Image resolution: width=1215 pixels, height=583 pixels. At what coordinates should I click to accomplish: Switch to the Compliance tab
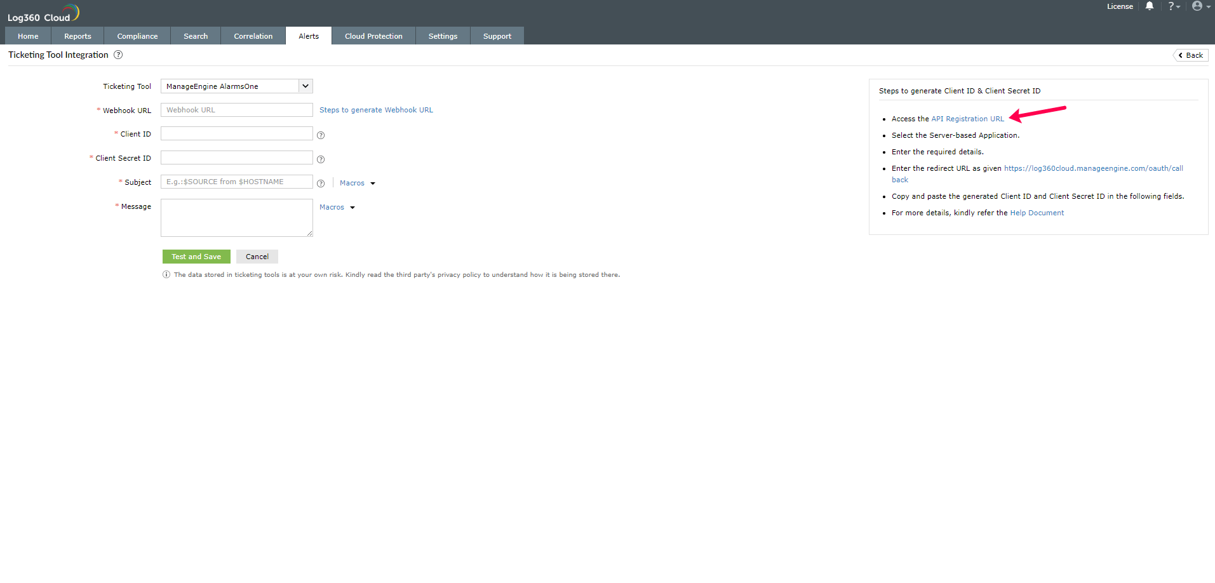[x=137, y=36]
